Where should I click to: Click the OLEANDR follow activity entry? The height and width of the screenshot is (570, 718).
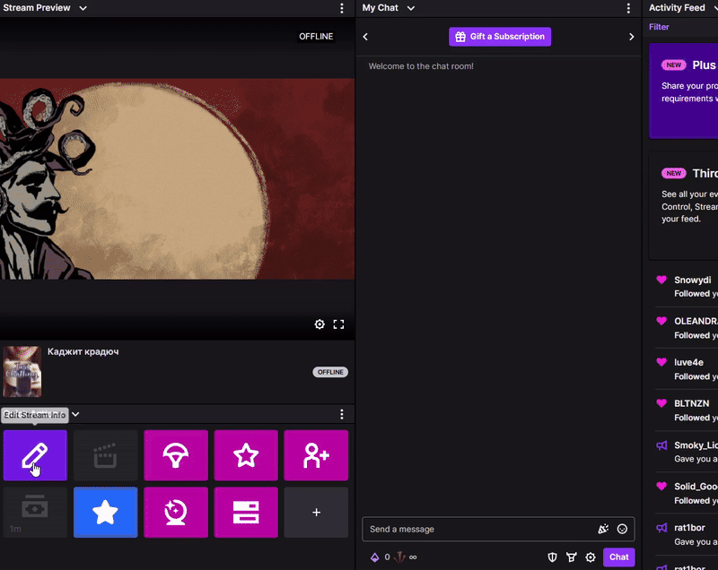tap(687, 328)
